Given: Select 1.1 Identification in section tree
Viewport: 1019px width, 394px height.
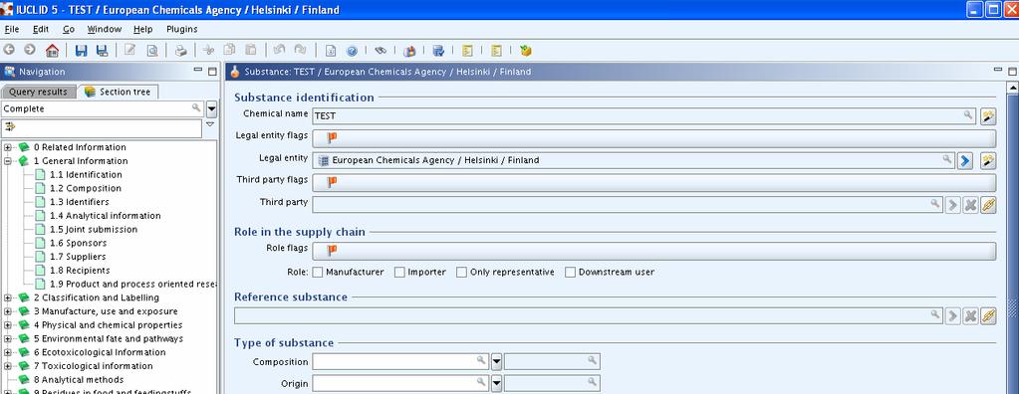Looking at the screenshot, I should (x=86, y=174).
